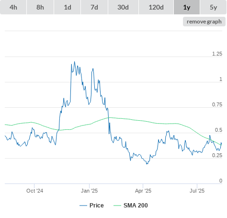Switch chart to 30d range
227x218 pixels.
(x=123, y=7)
